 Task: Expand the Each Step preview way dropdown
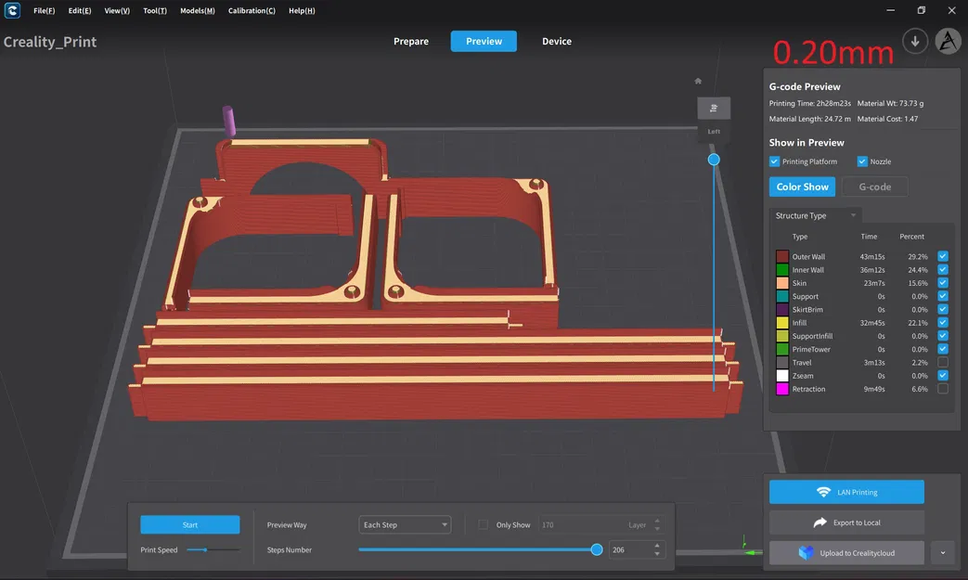[405, 525]
